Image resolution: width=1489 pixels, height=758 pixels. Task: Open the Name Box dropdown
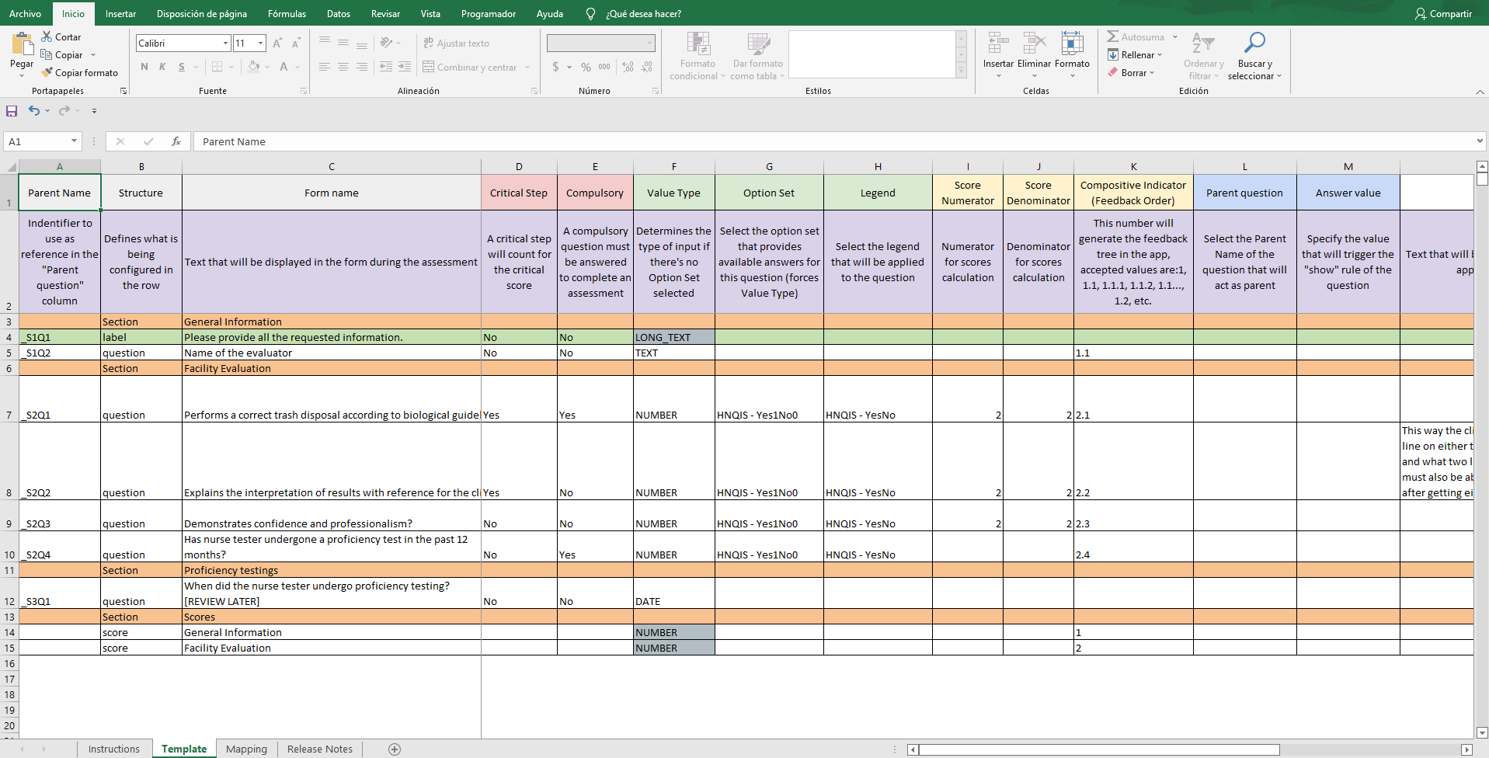click(75, 141)
